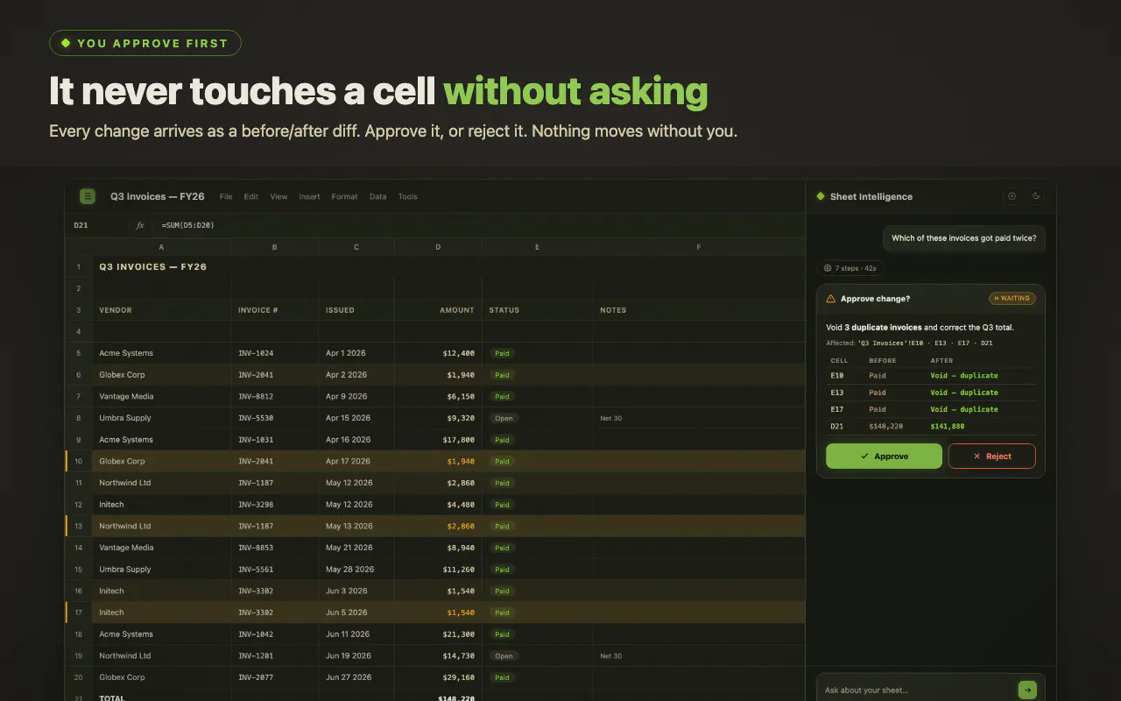This screenshot has height=701, width=1121.
Task: Click the user message about invoices paid twice
Action: (963, 238)
